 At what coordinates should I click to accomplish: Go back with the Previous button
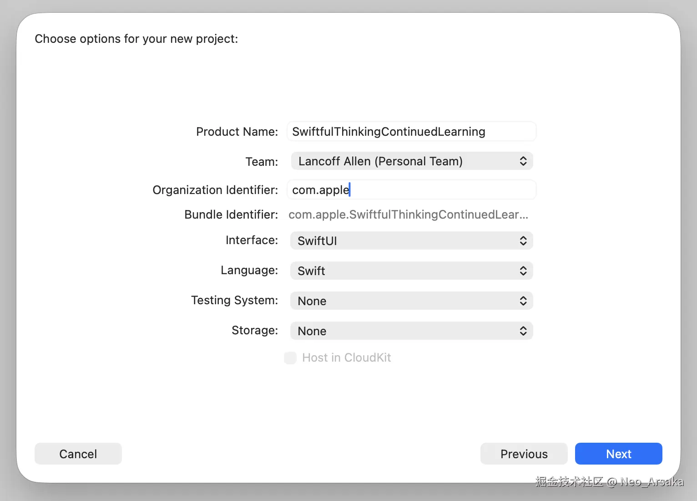point(524,454)
